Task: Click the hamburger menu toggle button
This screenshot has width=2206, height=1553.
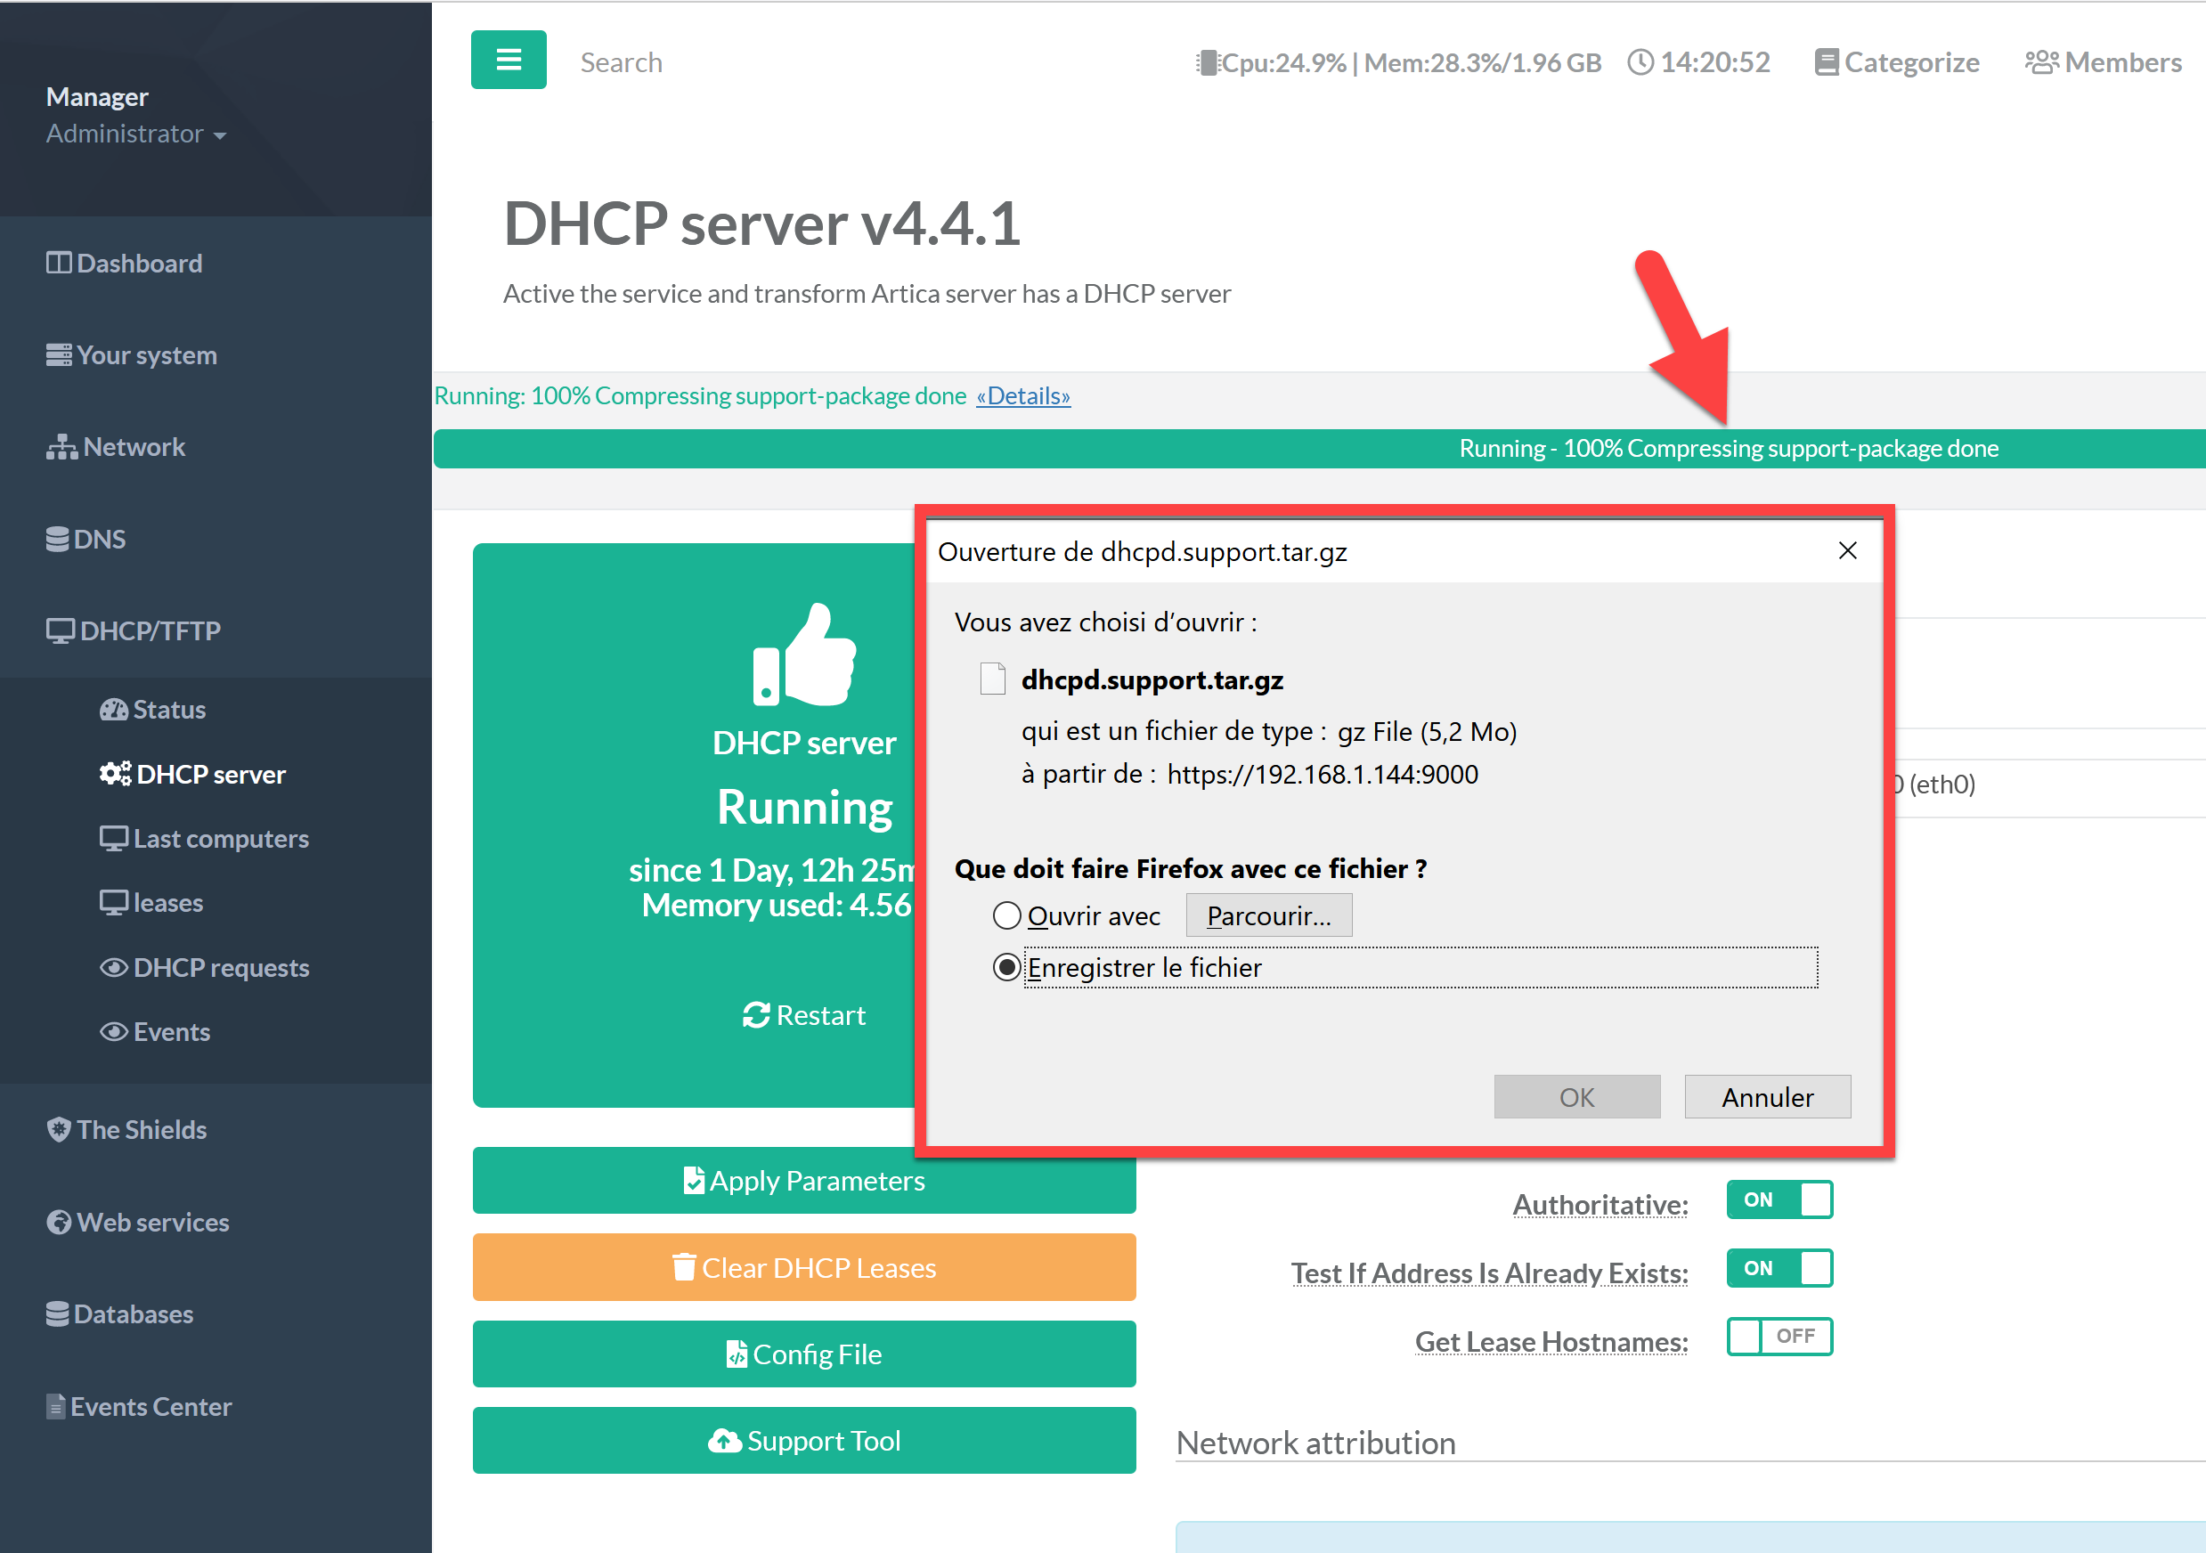Action: pyautogui.click(x=509, y=61)
